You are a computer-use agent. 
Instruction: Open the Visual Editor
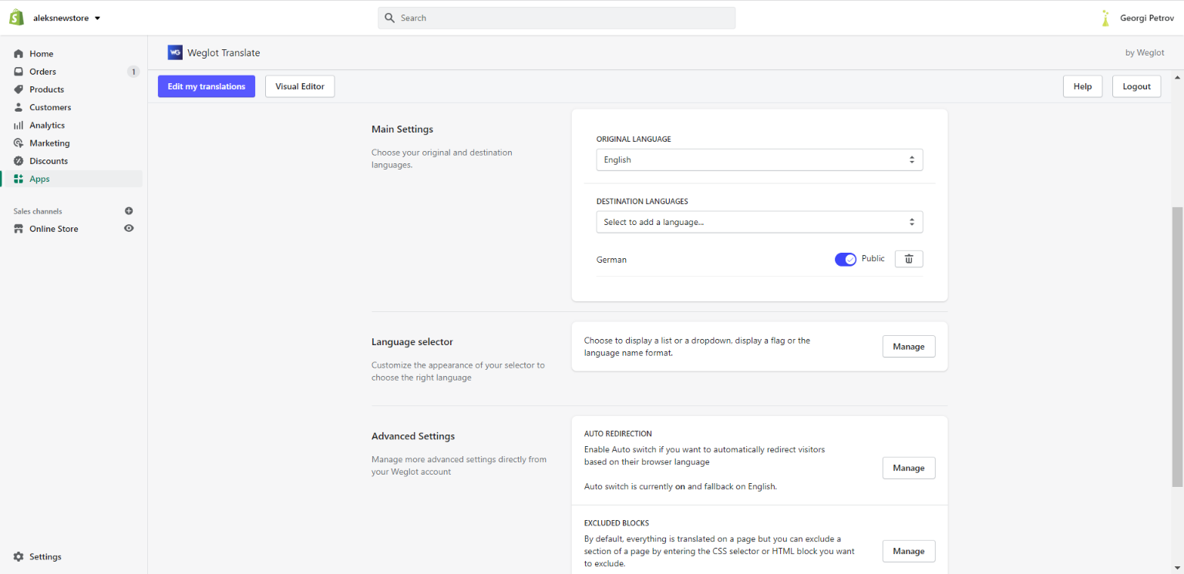tap(300, 86)
